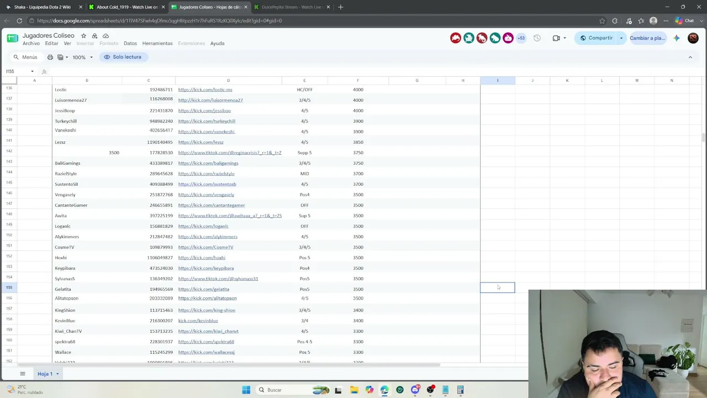The width and height of the screenshot is (707, 398).
Task: Open the Google account avatar
Action: pyautogui.click(x=693, y=38)
